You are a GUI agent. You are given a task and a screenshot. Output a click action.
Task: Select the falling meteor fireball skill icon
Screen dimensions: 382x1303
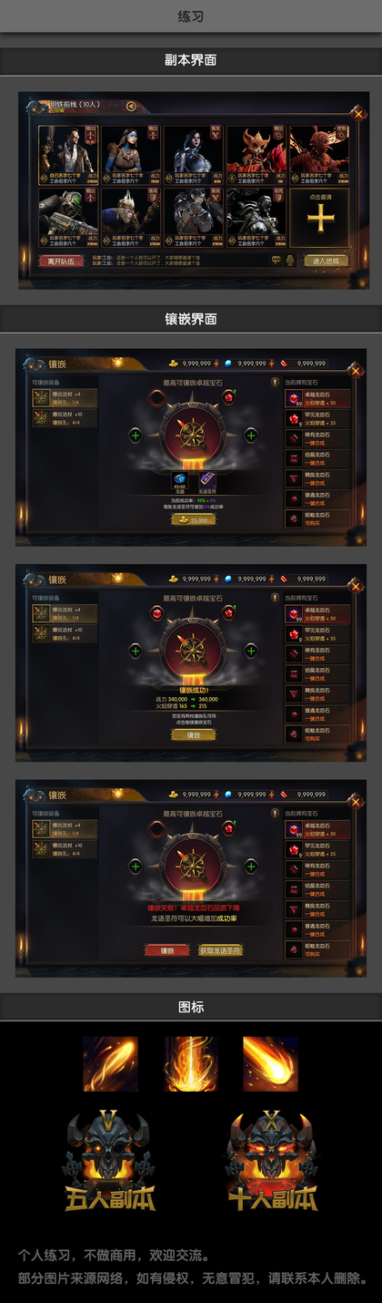click(270, 1063)
